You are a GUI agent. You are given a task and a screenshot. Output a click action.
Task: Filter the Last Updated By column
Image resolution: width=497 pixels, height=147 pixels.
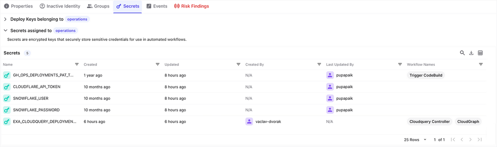400,64
